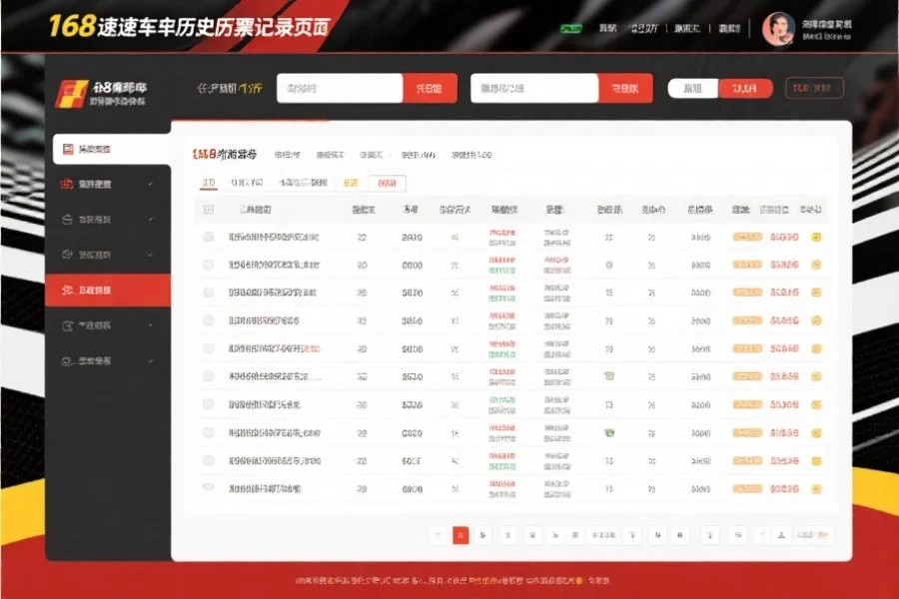Select the red-outlined filter tab above table
899x599 pixels.
[387, 184]
